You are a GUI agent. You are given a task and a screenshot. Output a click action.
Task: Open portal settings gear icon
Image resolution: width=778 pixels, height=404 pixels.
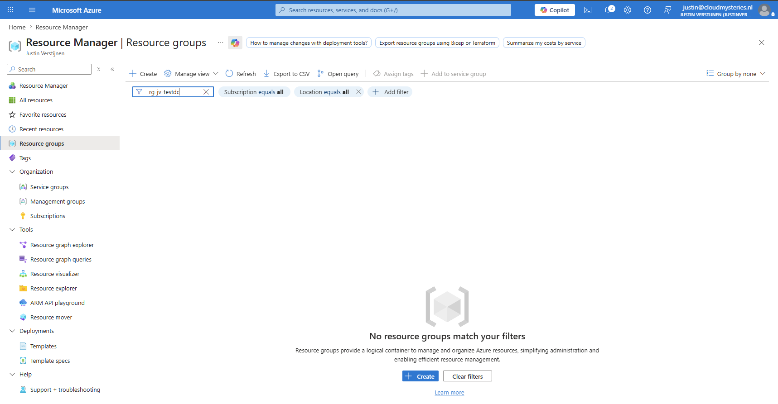(628, 10)
